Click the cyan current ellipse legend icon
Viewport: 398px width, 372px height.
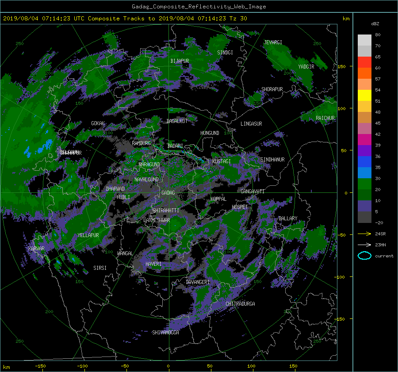tap(364, 256)
